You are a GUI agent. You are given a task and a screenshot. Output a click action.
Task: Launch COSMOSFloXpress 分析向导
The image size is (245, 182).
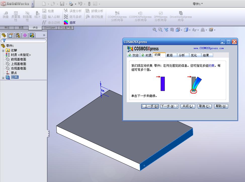(x=140, y=16)
